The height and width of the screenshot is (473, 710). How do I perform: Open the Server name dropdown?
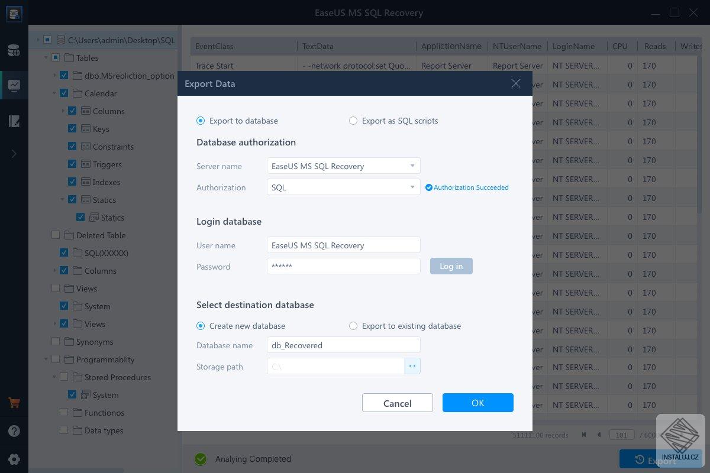coord(344,166)
